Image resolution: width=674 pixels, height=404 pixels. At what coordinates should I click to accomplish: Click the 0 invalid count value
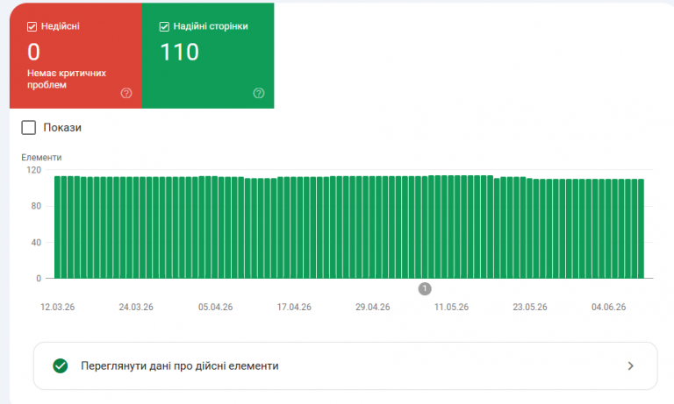(33, 52)
